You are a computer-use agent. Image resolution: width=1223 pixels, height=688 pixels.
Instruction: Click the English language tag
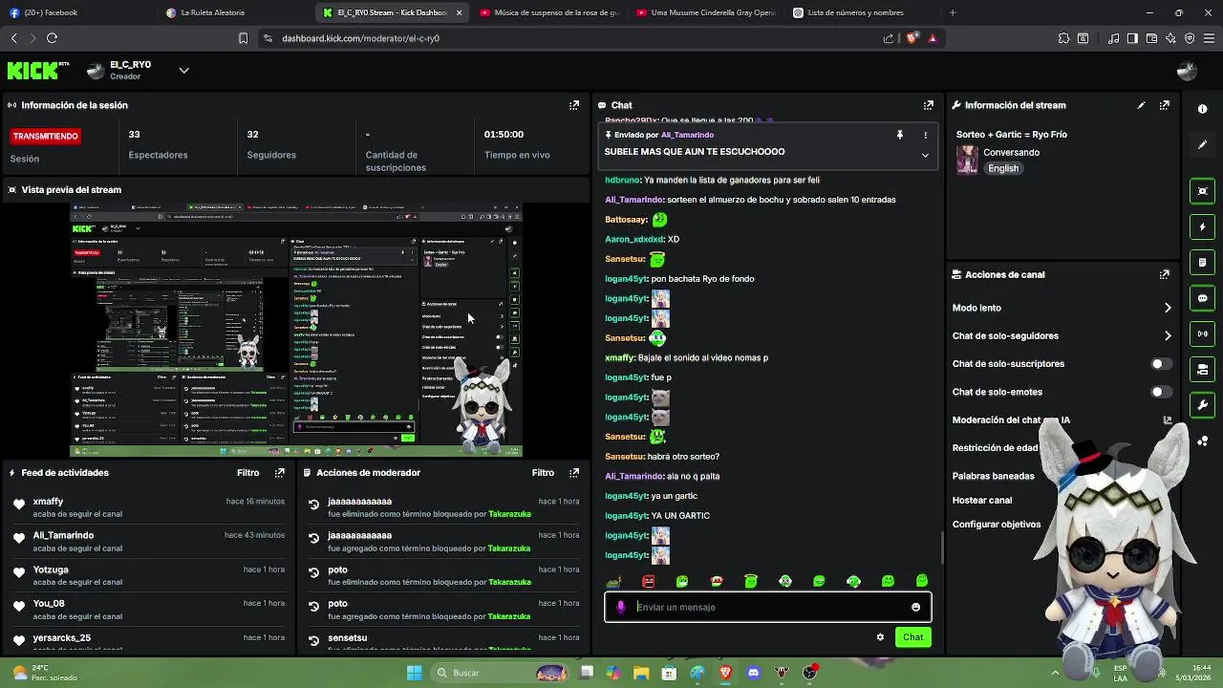point(1003,168)
